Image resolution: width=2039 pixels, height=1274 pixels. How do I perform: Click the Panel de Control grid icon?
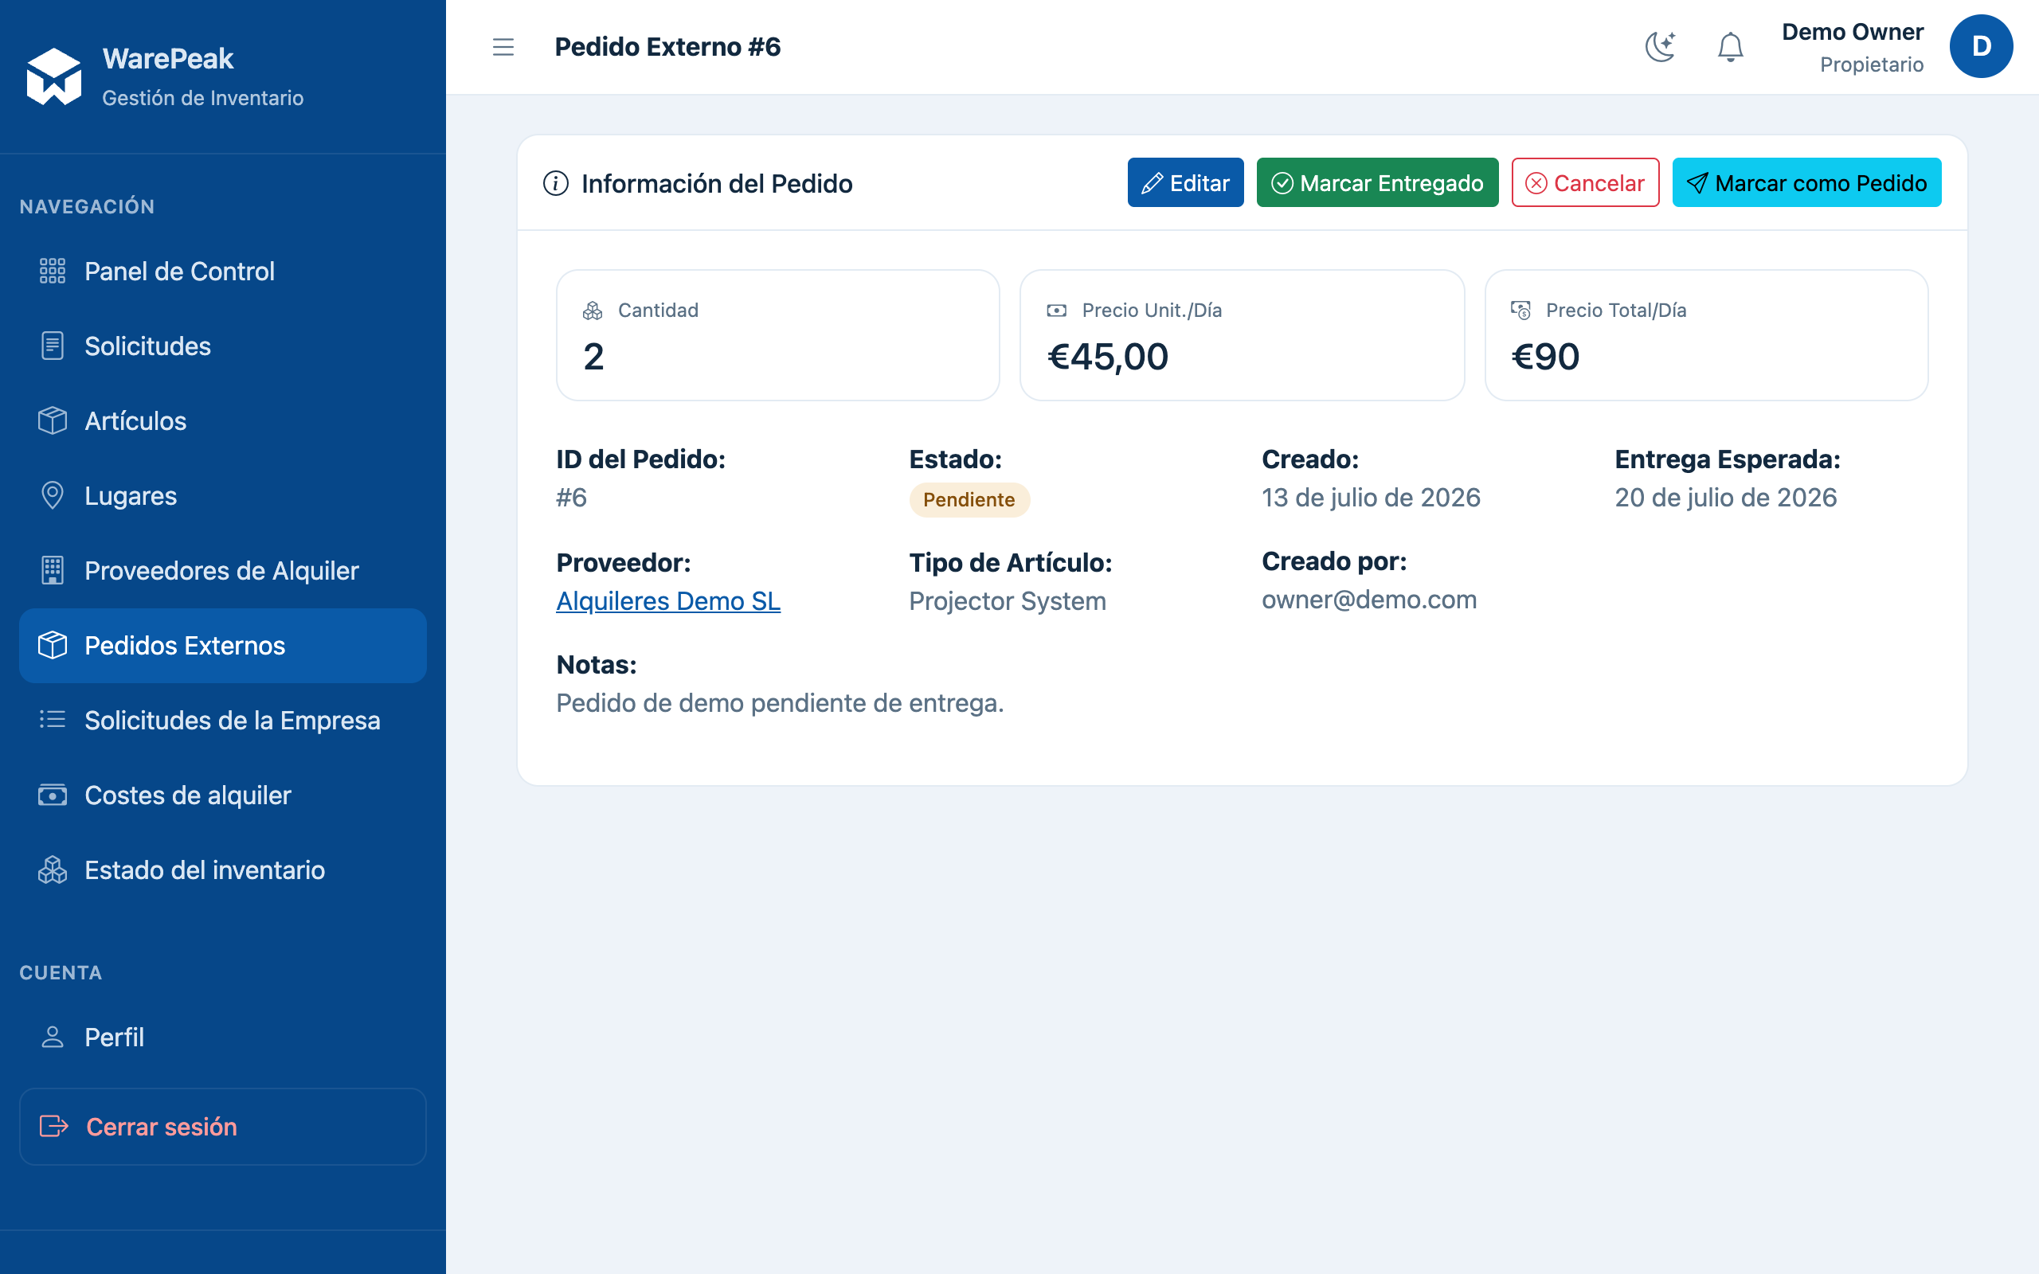[x=53, y=272]
